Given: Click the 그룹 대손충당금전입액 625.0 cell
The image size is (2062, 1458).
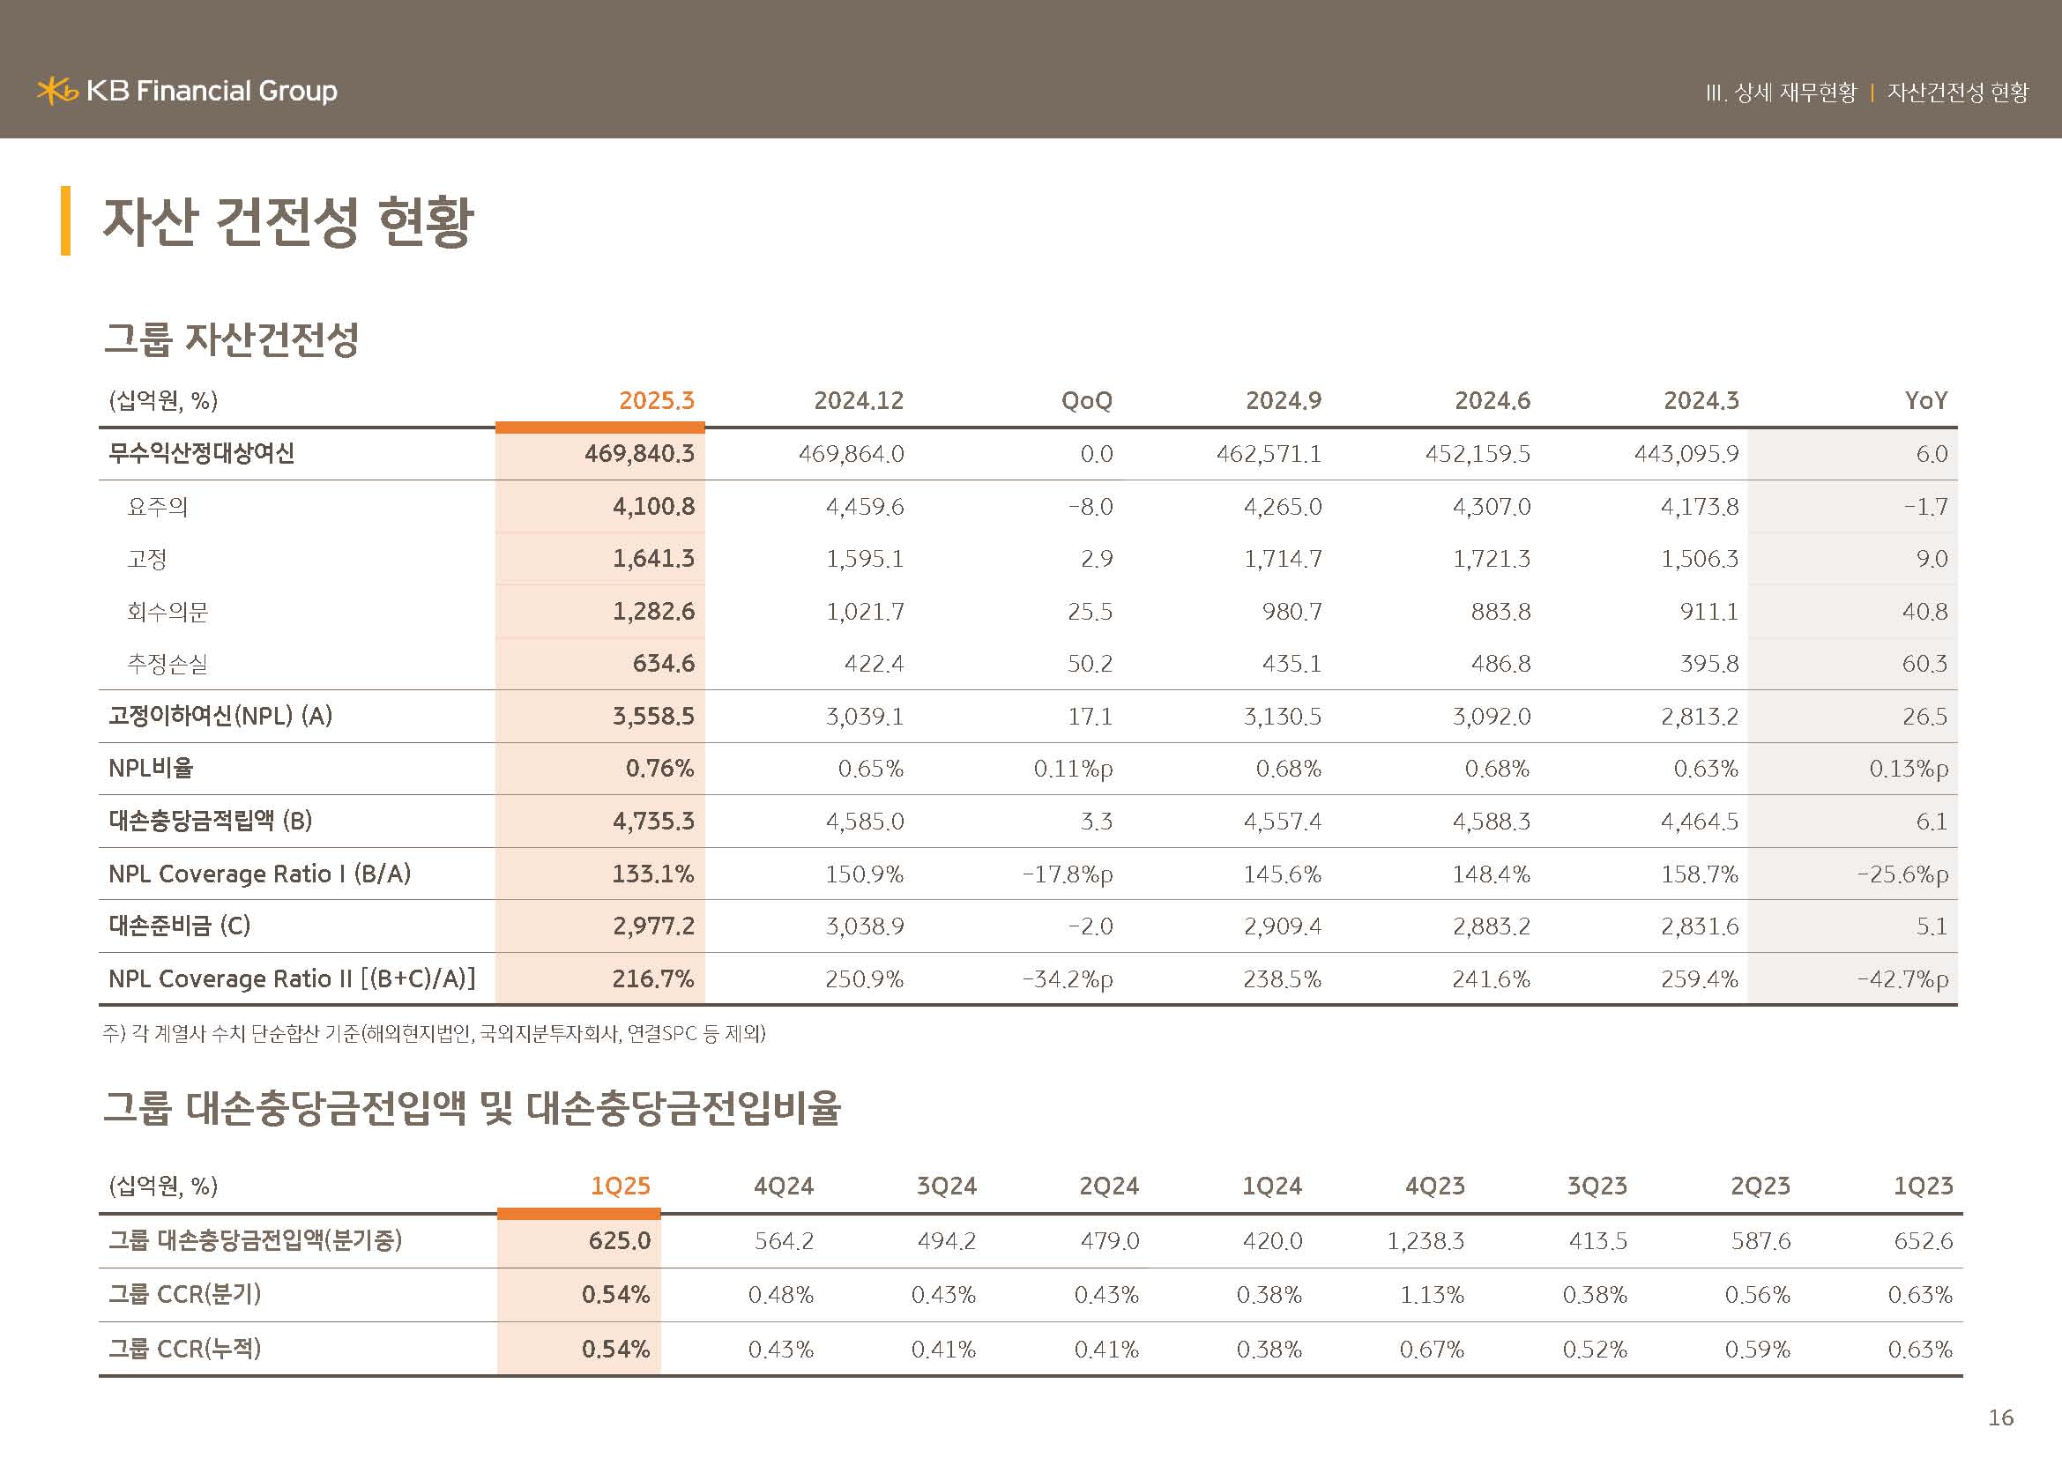Looking at the screenshot, I should coord(619,1241).
